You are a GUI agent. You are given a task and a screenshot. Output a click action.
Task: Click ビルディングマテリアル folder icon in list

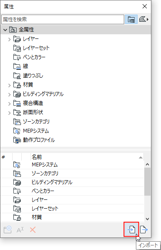pos(17,182)
